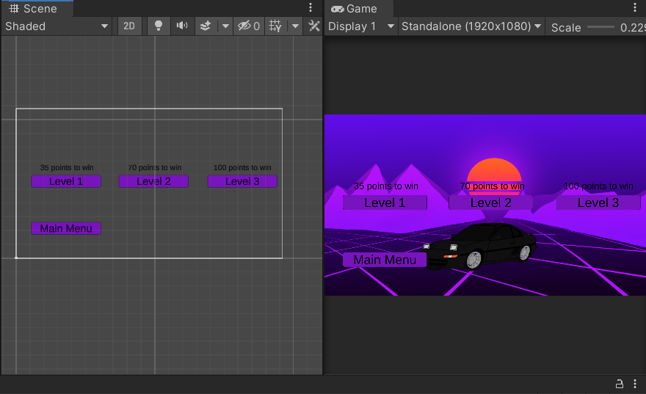Open the component tools wrench icon
The height and width of the screenshot is (394, 646).
click(314, 26)
